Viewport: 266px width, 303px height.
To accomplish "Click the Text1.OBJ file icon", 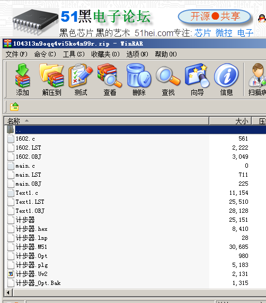I will pyautogui.click(x=11, y=211).
